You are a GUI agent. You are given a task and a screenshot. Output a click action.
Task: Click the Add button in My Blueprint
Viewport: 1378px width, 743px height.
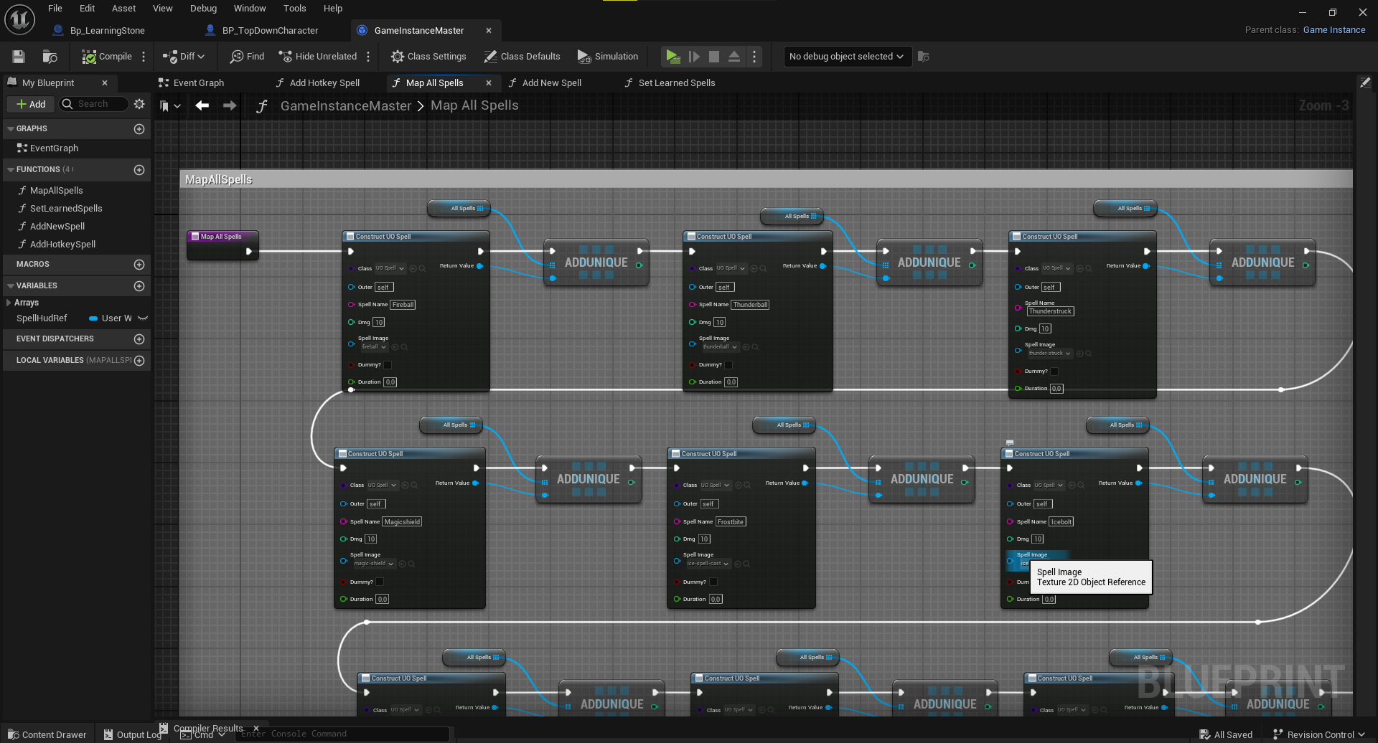[x=31, y=104]
